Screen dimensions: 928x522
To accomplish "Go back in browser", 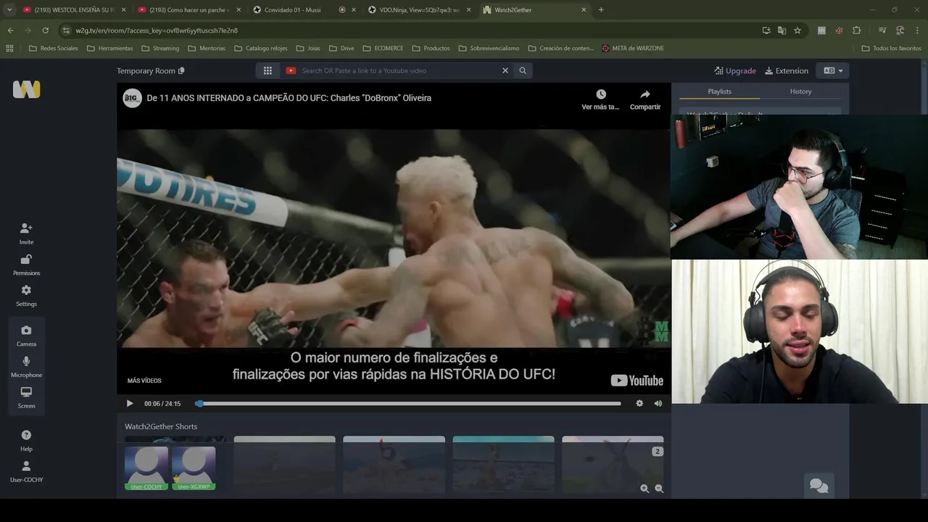I will (10, 30).
